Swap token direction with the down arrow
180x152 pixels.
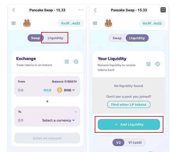pos(47,101)
